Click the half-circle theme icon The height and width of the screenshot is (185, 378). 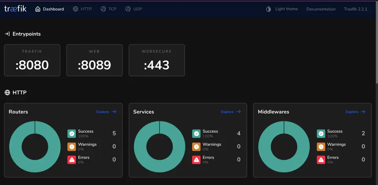click(x=268, y=9)
